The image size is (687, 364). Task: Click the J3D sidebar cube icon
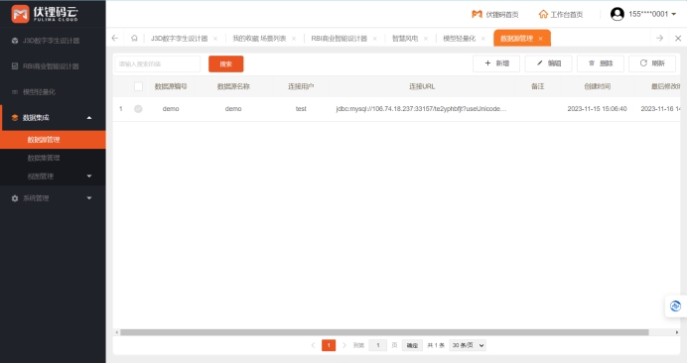coord(15,41)
